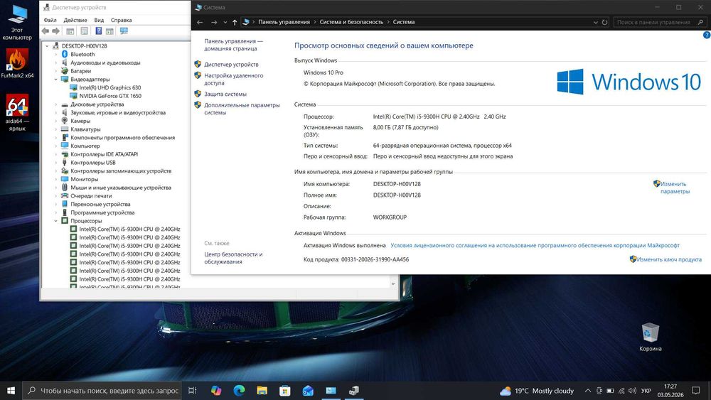Open the Вид menu
711x400 pixels.
tap(99, 20)
